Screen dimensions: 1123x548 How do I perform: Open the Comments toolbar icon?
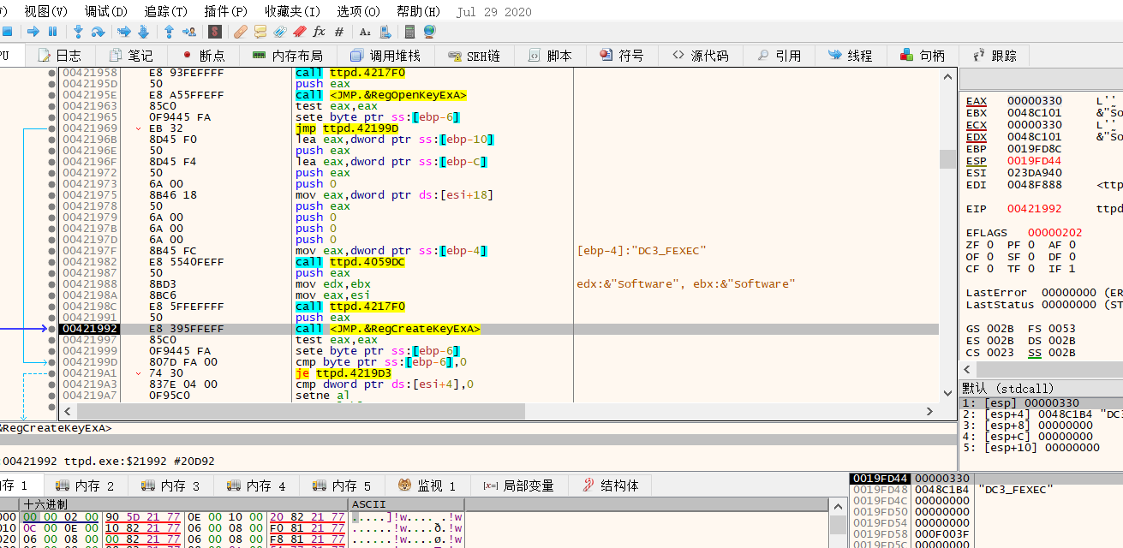pos(260,32)
